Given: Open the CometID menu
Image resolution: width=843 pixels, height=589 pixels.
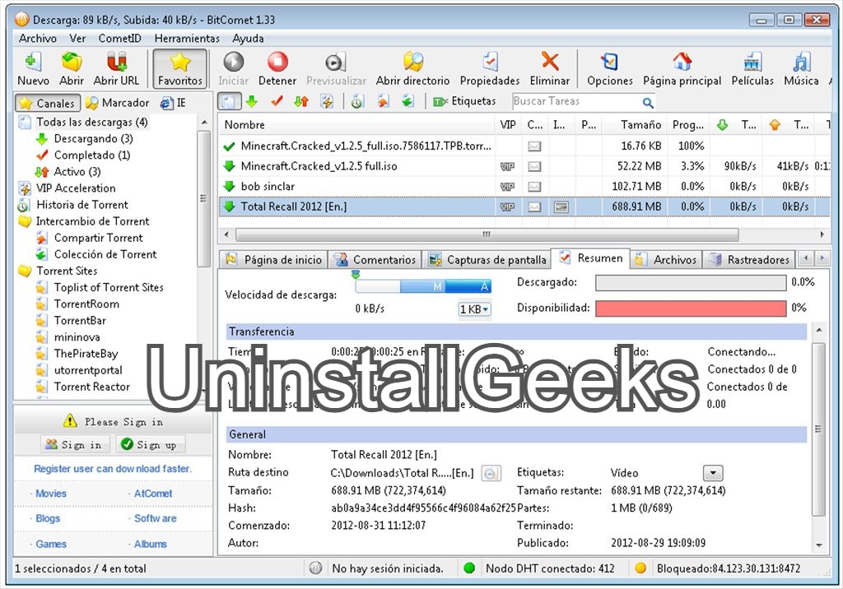Looking at the screenshot, I should tap(119, 38).
